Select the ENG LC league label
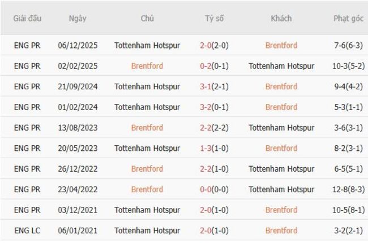Screen dimensions: 368x243 point(27,231)
